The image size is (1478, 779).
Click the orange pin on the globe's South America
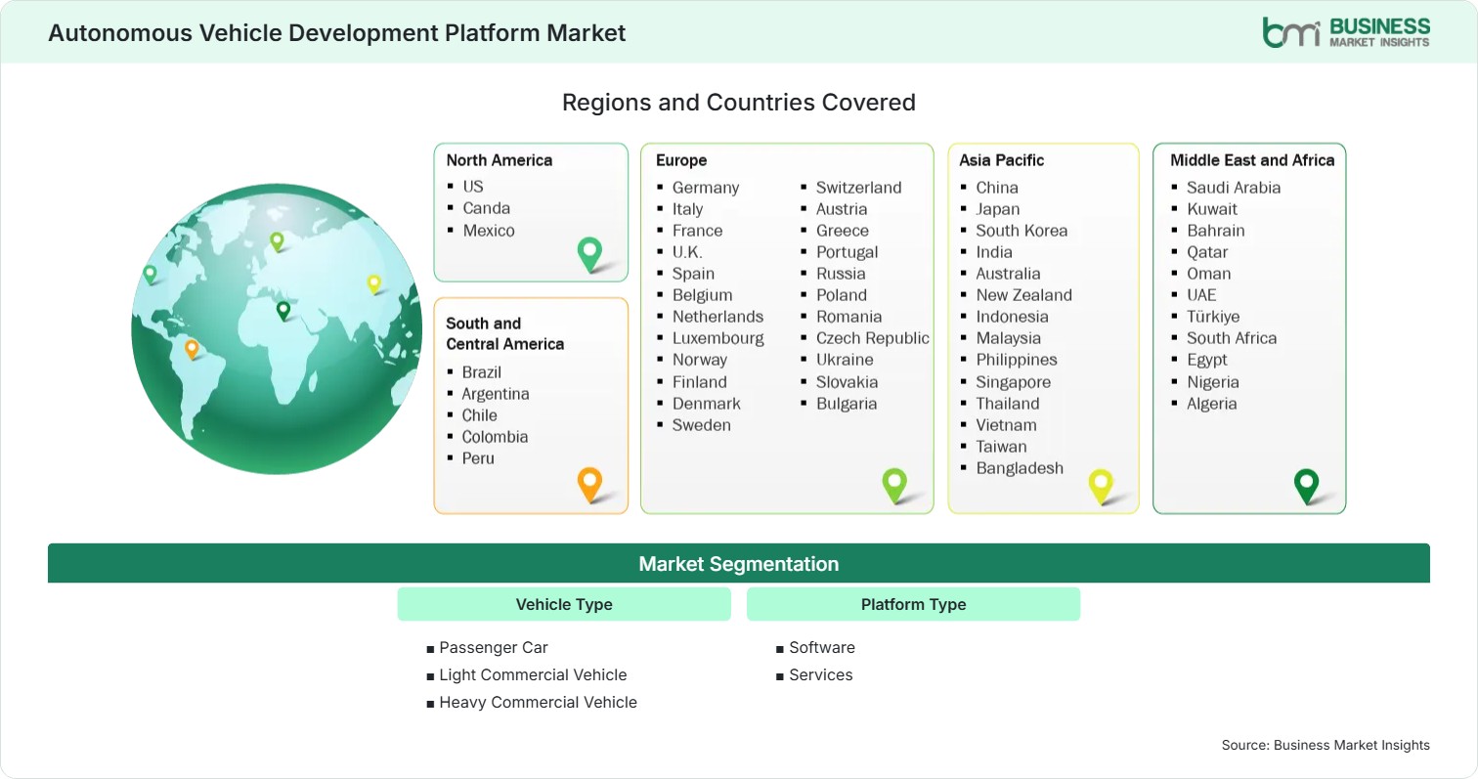(192, 349)
